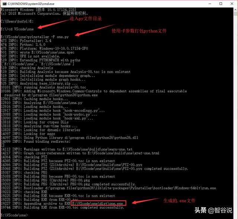
Task: Click 'PYZ-00.pyz completed successfully.' line
Action: click(94, 168)
